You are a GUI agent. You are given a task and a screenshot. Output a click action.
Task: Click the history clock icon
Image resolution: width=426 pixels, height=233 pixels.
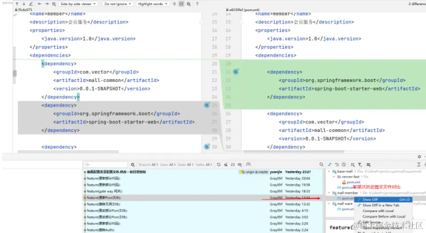tap(344, 165)
